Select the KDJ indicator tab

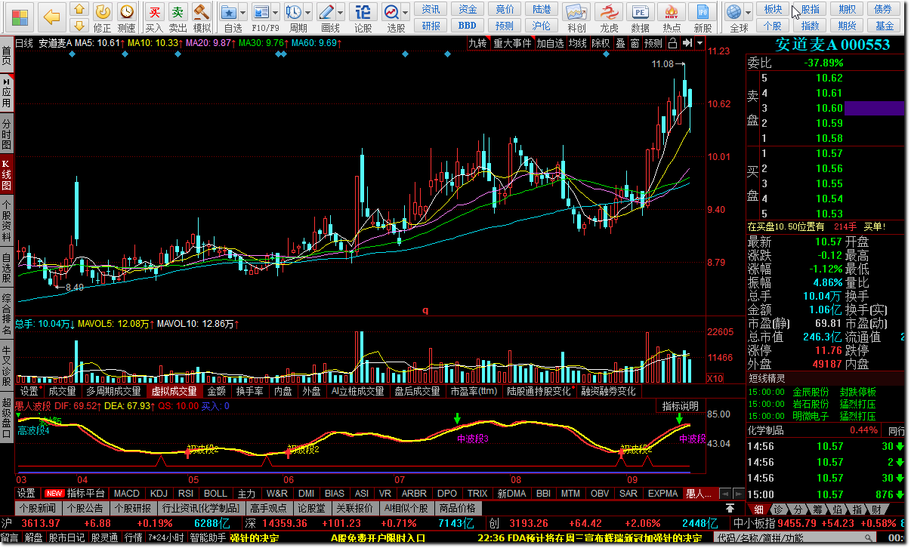click(159, 494)
